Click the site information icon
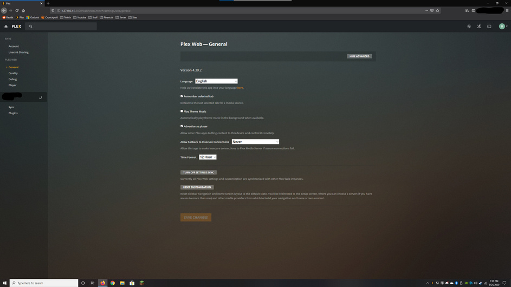Image resolution: width=511 pixels, height=287 pixels. (x=59, y=11)
